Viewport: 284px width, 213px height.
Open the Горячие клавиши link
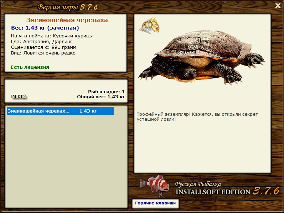tap(155, 203)
